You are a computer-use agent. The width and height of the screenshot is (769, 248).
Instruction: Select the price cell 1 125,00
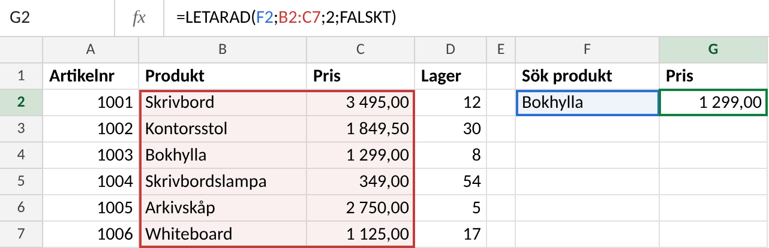coord(361,234)
